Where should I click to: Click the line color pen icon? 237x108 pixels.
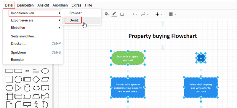click(x=114, y=14)
